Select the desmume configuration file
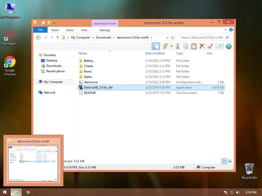The image size is (262, 196). click(x=151, y=82)
